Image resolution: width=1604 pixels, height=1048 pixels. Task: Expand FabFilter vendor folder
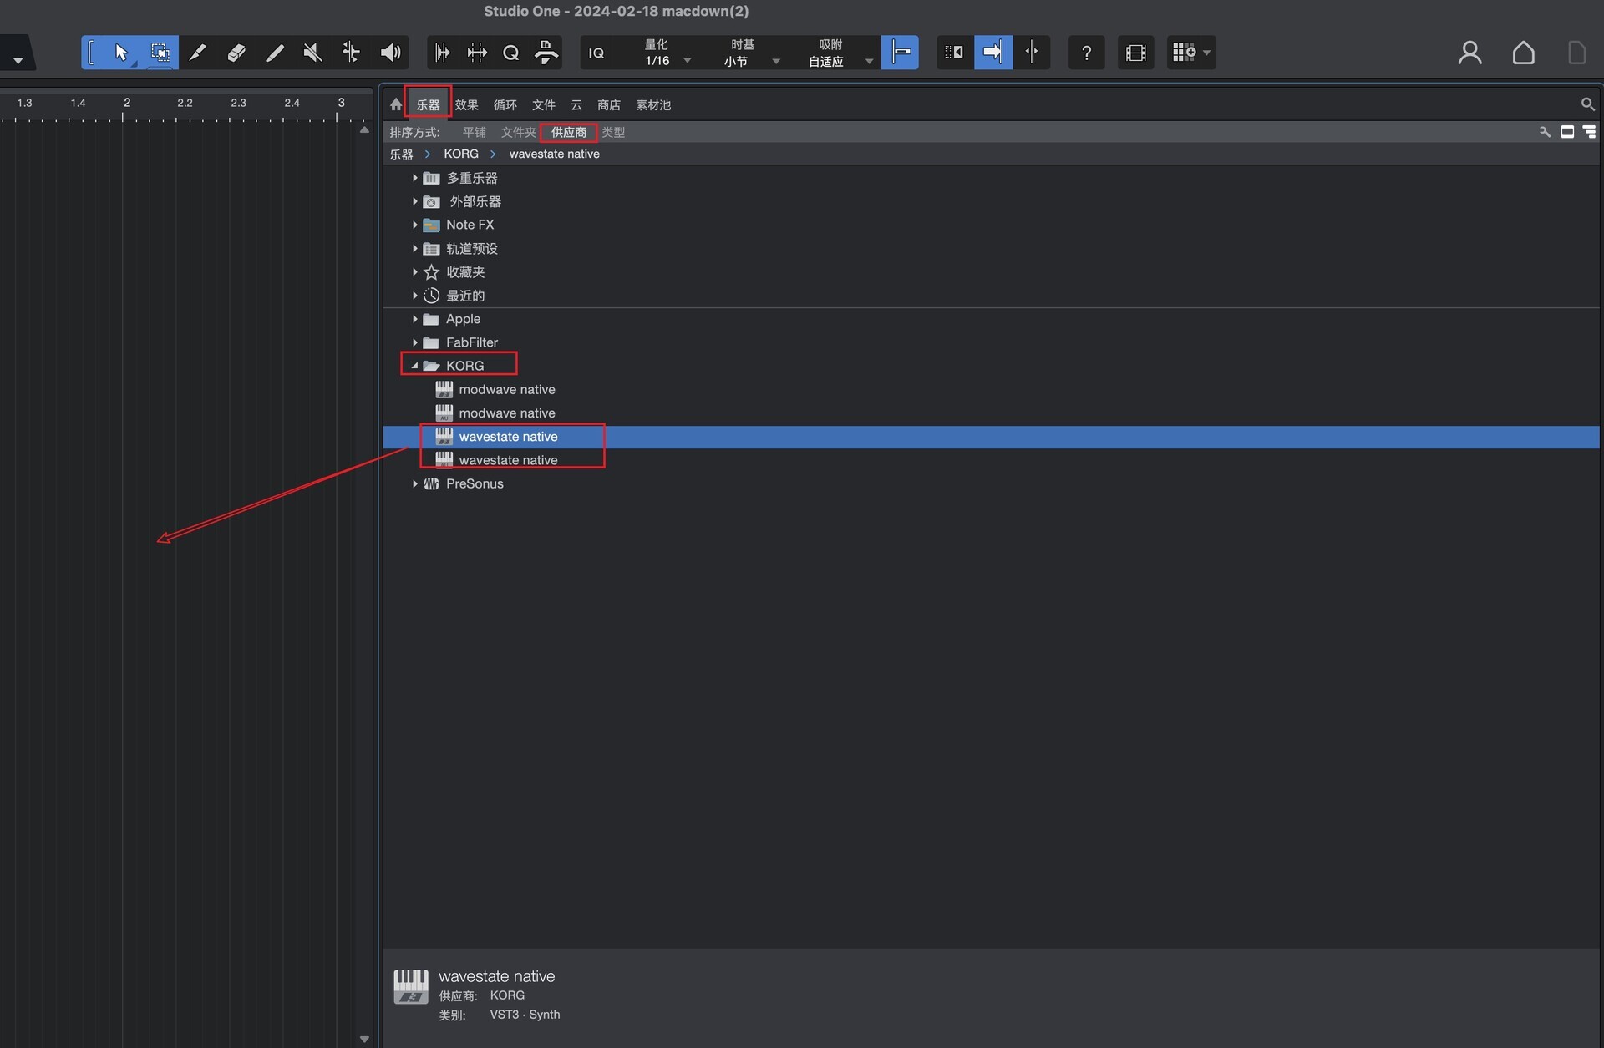coord(414,342)
